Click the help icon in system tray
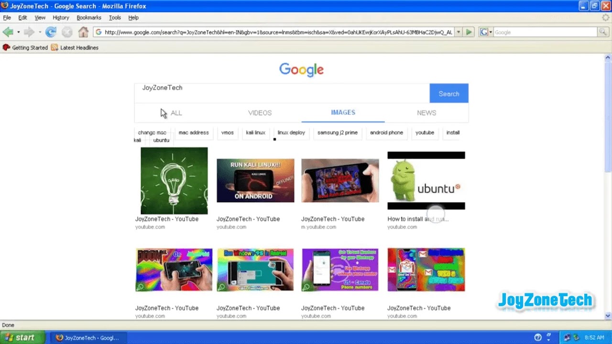The width and height of the screenshot is (612, 344). tap(537, 337)
